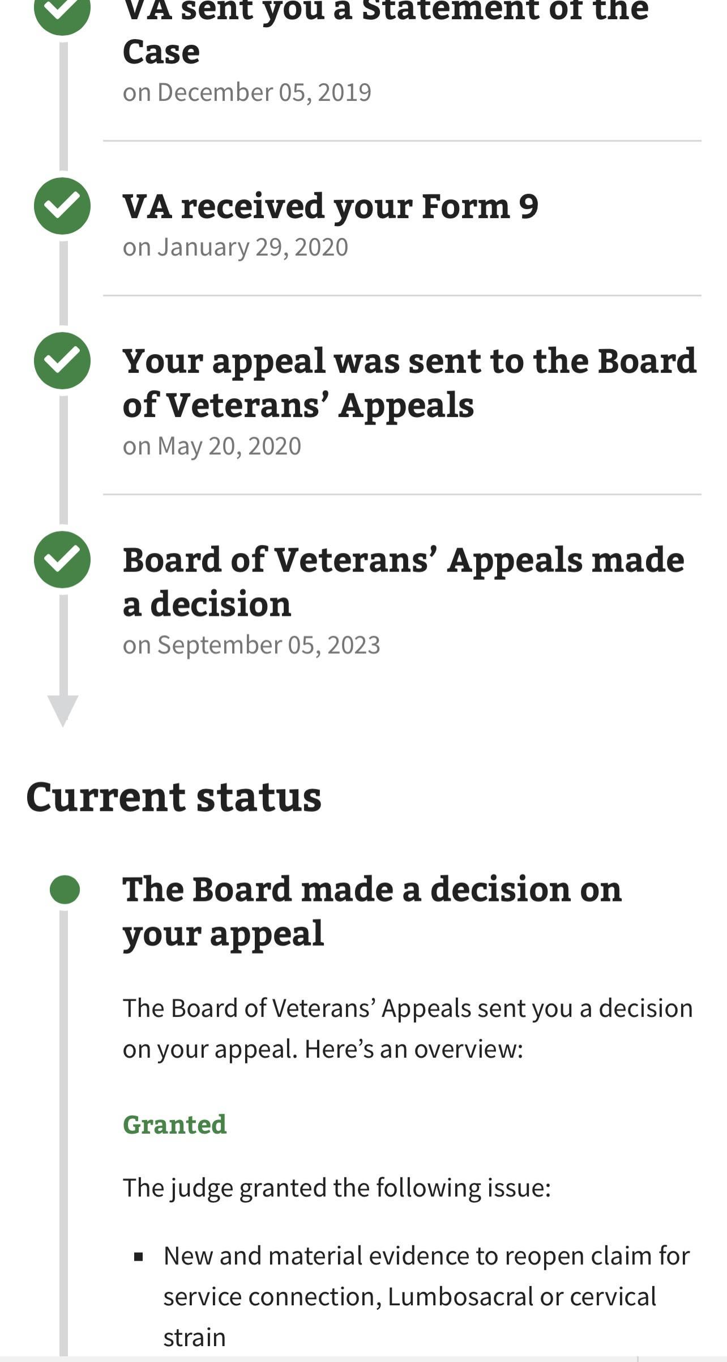The image size is (727, 1362).
Task: Click the gray downward arrow ending the timeline
Action: pyautogui.click(x=63, y=709)
